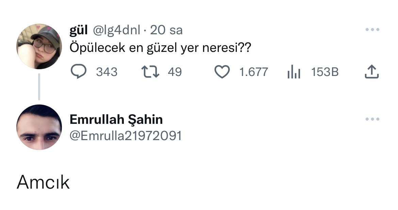Screen dimensions: 398x210
Task: Open the @lg4dnl handle link
Action: click(116, 31)
